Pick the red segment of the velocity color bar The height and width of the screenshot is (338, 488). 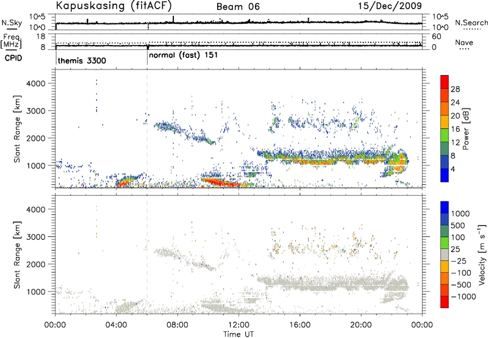(445, 302)
